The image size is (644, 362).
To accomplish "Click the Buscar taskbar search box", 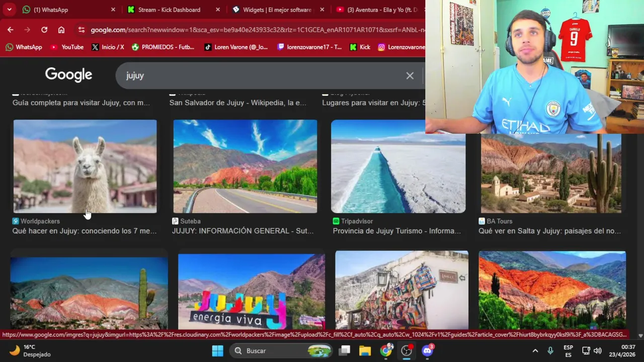I will click(x=282, y=350).
